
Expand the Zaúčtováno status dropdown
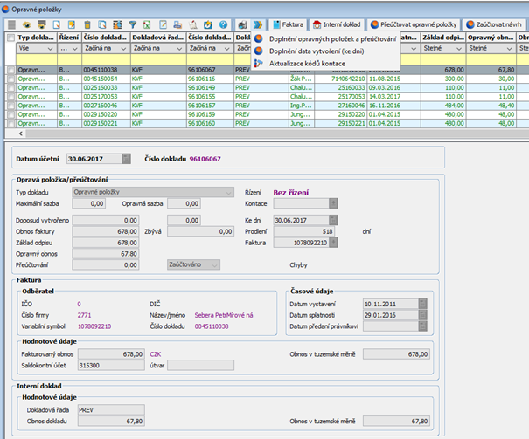(212, 264)
